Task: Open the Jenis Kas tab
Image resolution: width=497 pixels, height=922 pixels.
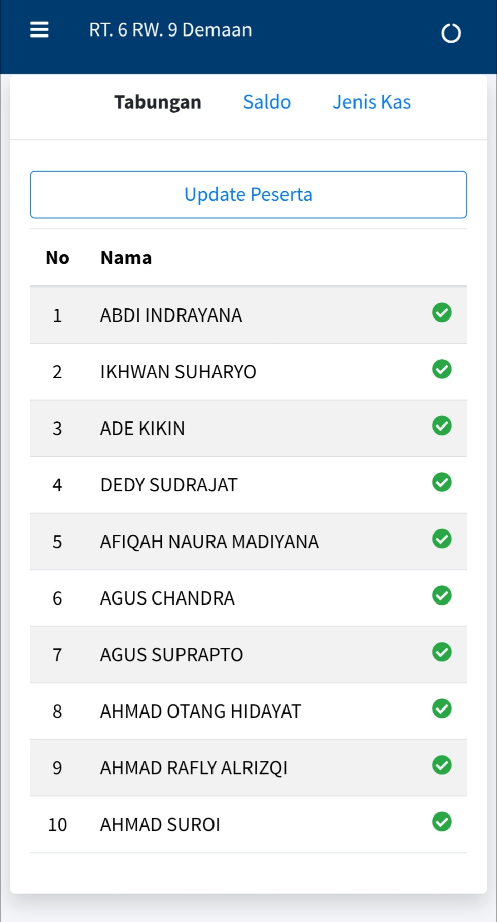Action: 371,102
